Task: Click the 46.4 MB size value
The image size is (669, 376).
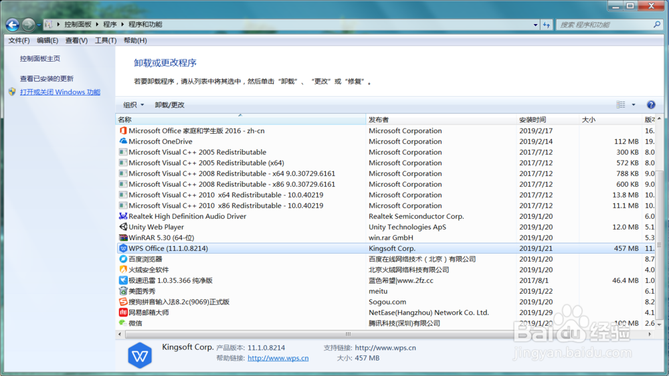Action: 626,280
